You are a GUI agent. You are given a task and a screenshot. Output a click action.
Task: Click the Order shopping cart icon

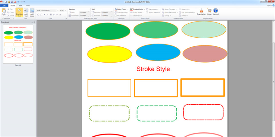[209, 12]
